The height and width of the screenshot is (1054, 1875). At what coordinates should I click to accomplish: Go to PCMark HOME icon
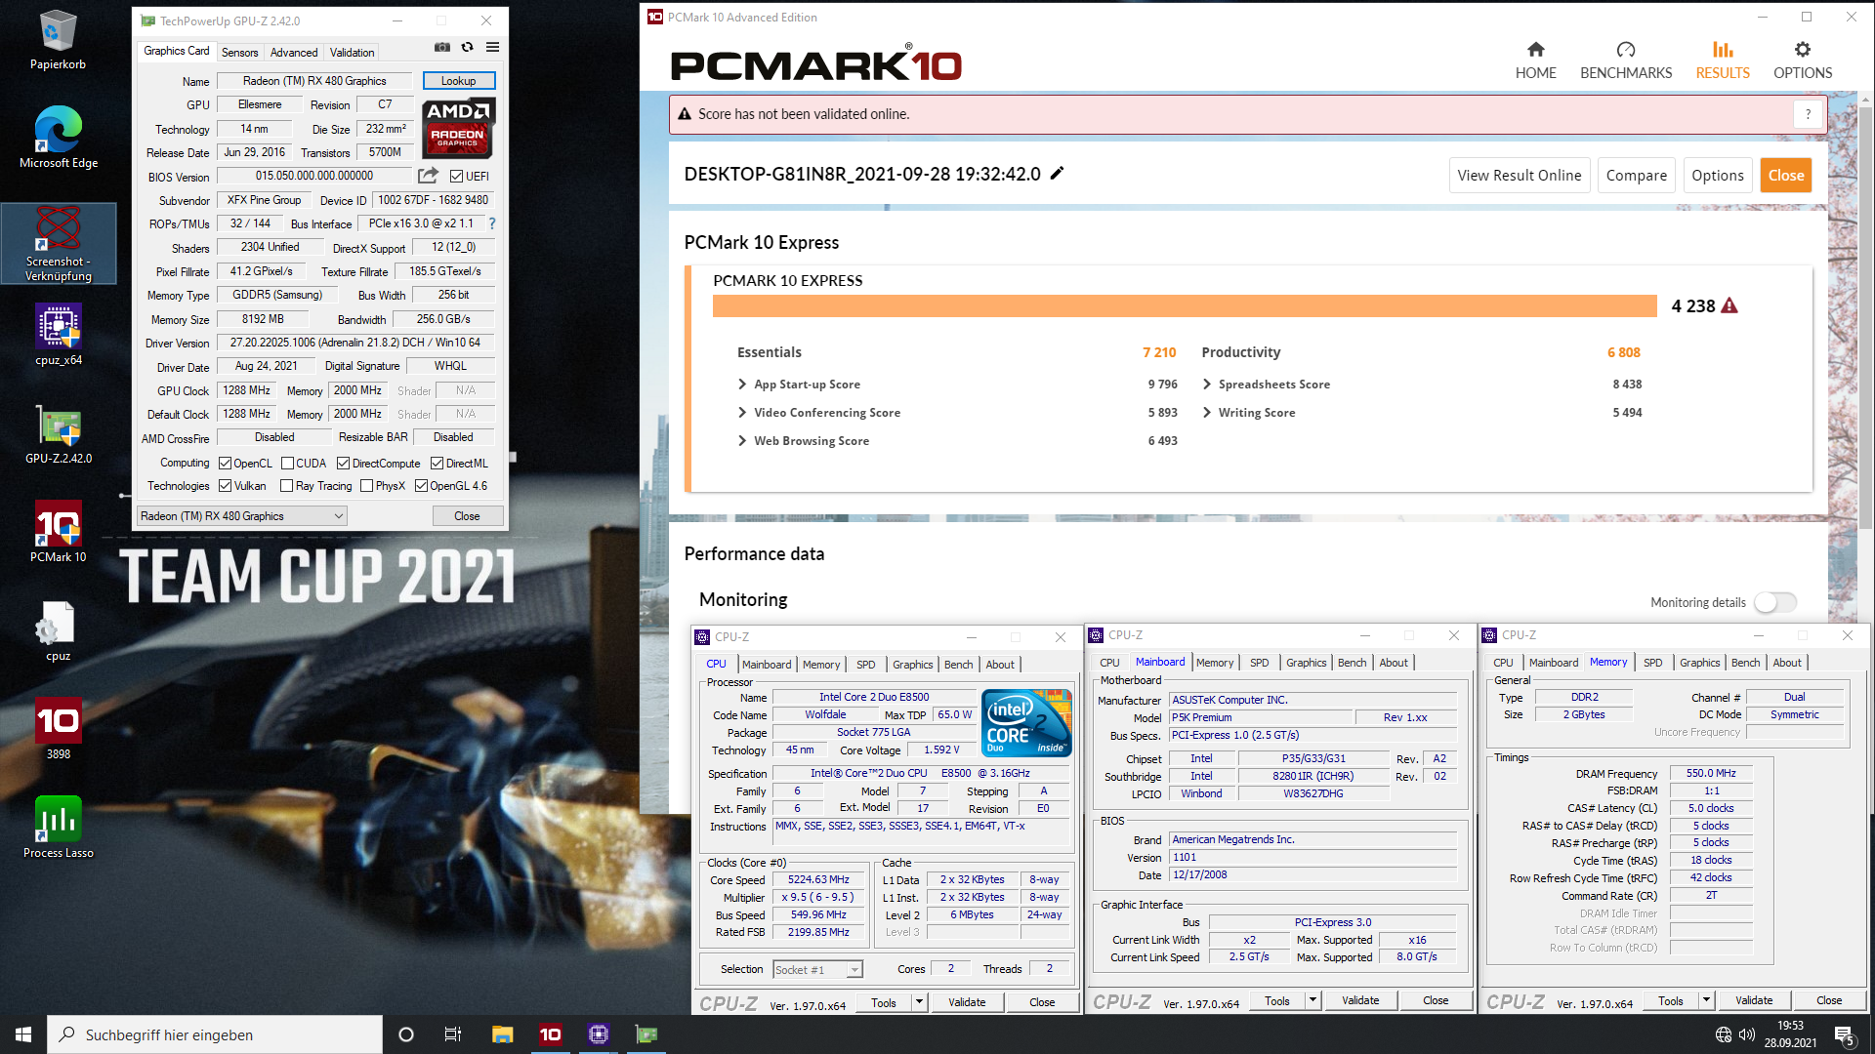click(x=1536, y=50)
